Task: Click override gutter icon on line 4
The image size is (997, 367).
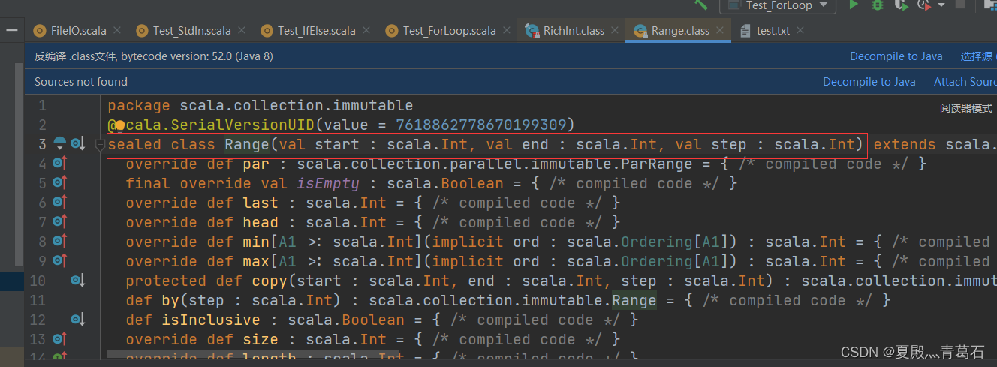Action: 59,163
